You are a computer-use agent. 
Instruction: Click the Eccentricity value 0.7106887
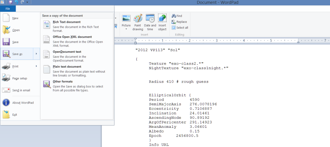tap(201, 109)
